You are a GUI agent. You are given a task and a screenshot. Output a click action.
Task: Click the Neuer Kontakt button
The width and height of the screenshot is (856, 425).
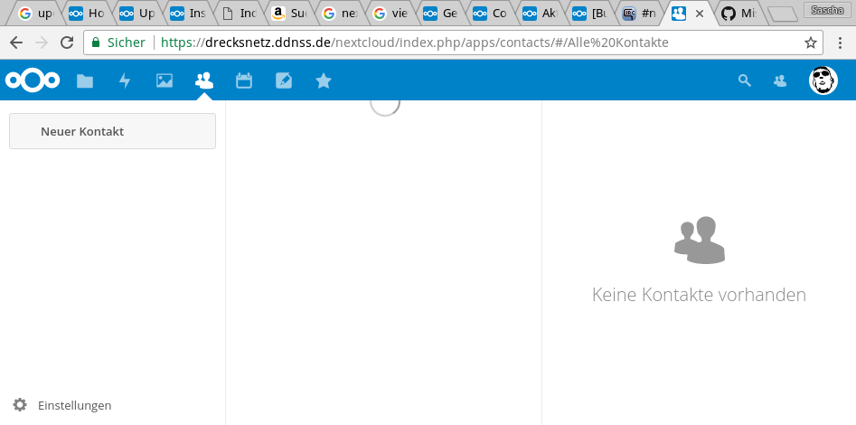112,131
